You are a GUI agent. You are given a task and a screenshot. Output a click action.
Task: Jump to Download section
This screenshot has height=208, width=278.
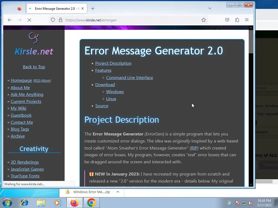click(x=105, y=85)
